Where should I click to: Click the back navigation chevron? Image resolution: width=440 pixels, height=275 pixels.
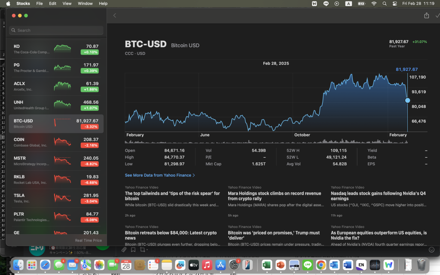tap(114, 15)
